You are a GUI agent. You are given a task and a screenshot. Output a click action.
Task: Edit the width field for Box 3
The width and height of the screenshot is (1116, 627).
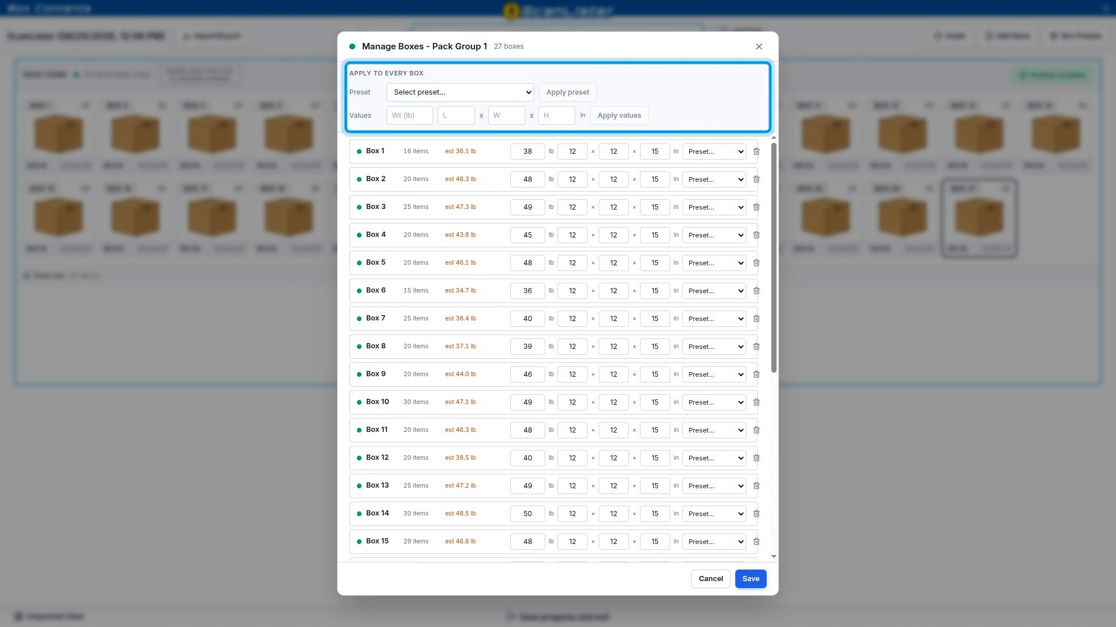pyautogui.click(x=613, y=207)
